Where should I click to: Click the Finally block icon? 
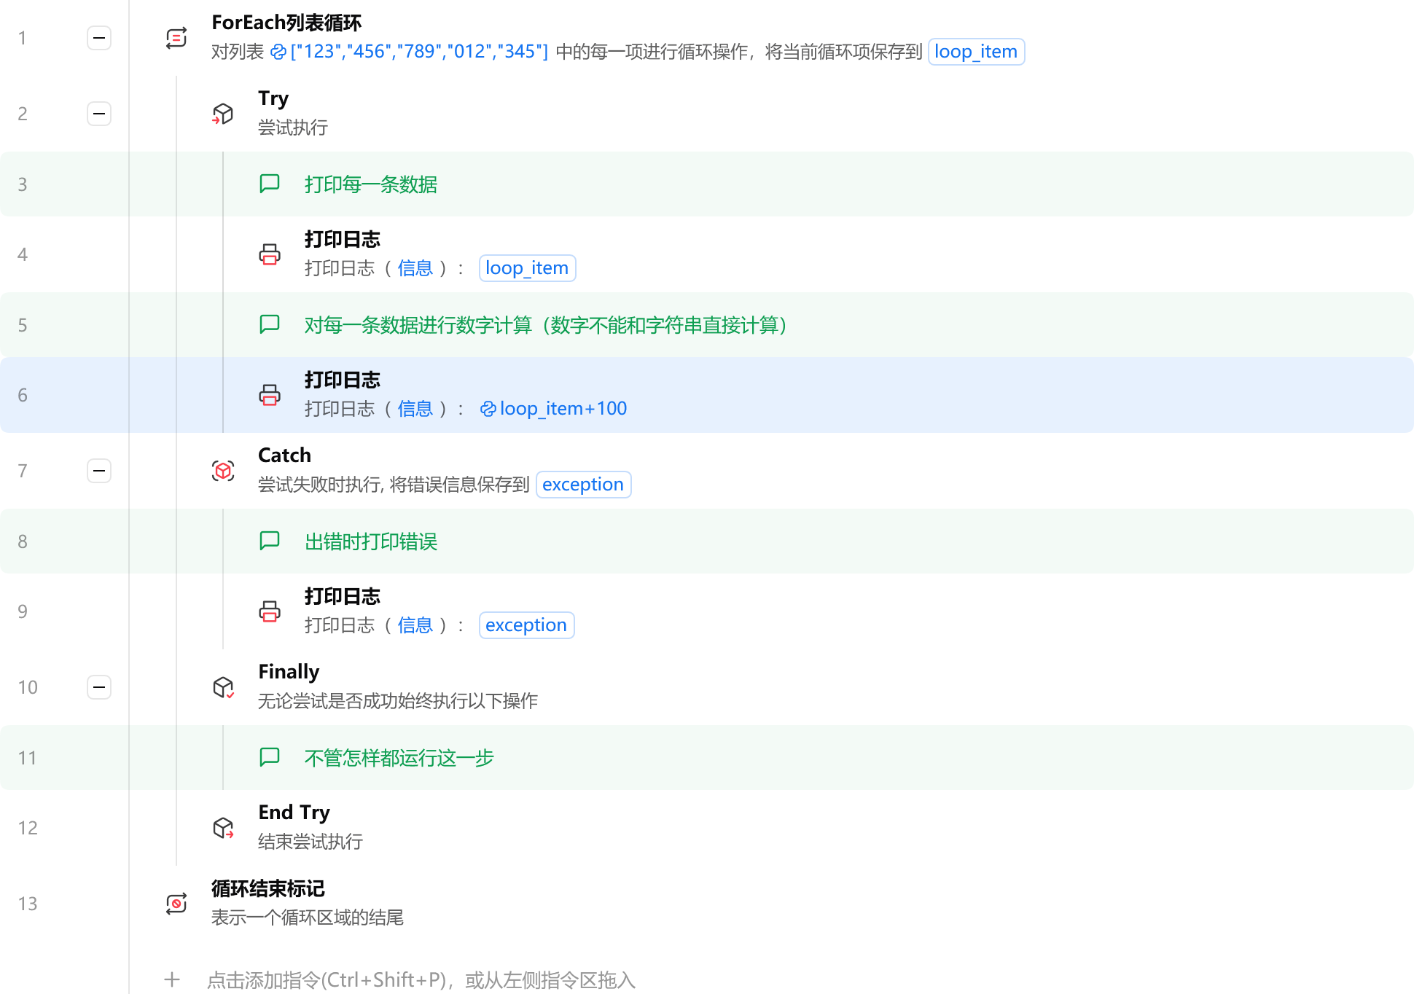pos(223,687)
